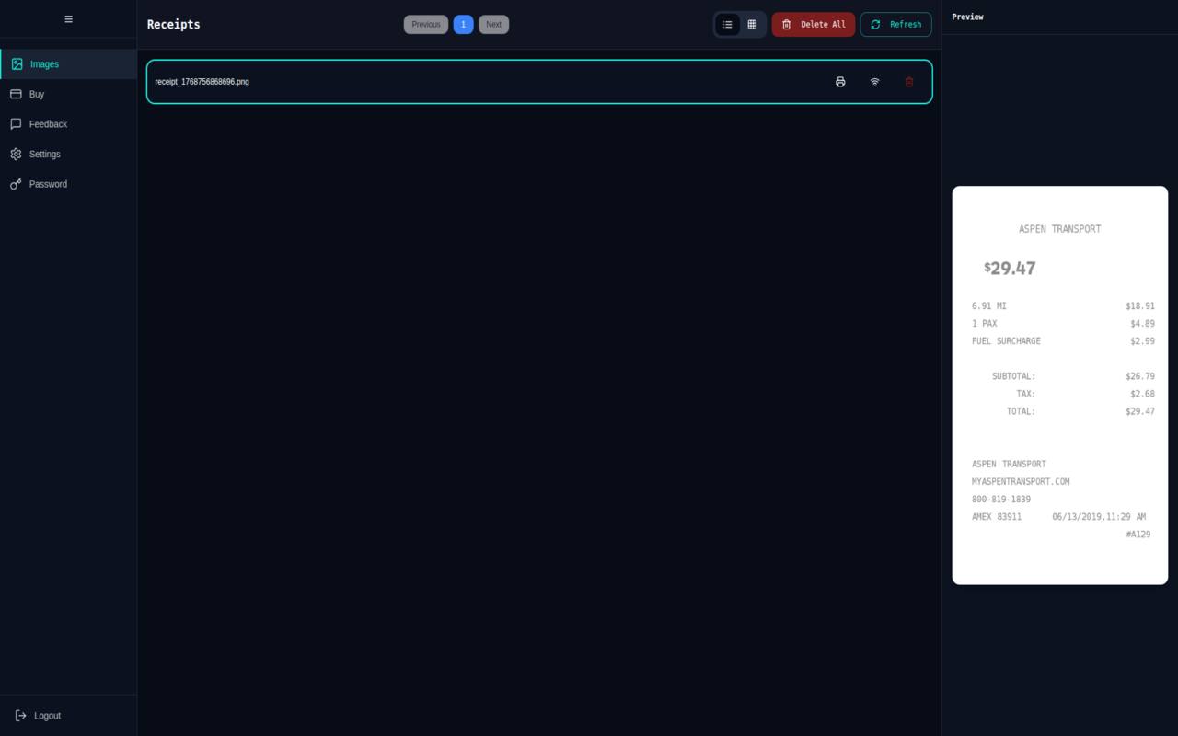Viewport: 1178px width, 736px height.
Task: Open Settings from the sidebar
Action: click(x=68, y=154)
